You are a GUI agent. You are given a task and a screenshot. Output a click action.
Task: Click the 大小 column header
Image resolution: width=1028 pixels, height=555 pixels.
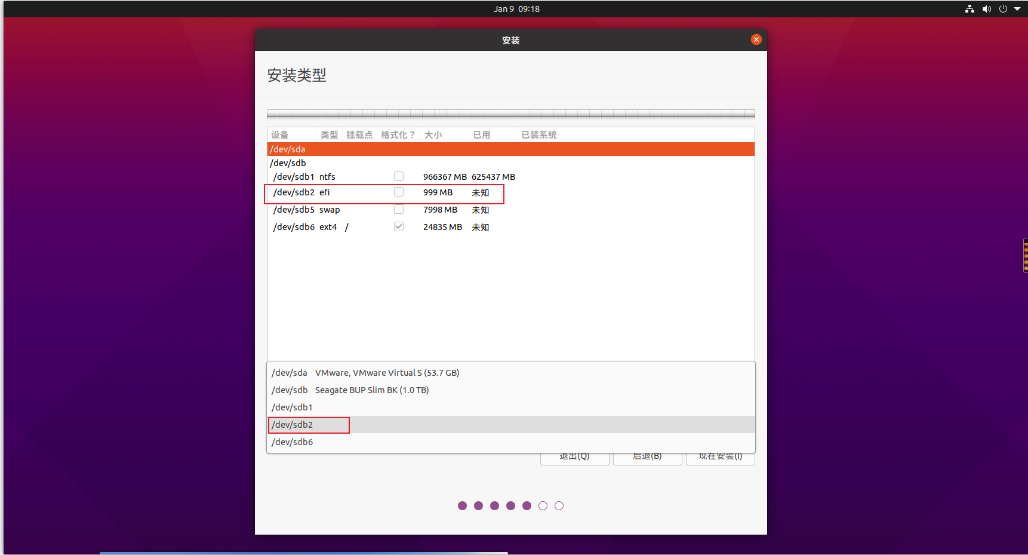[x=433, y=135]
